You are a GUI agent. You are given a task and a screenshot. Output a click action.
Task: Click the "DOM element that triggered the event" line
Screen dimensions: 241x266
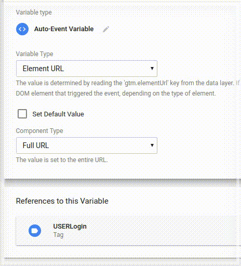click(116, 94)
